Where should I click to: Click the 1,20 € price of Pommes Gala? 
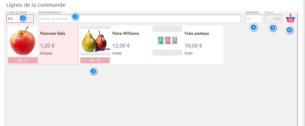pyautogui.click(x=47, y=46)
